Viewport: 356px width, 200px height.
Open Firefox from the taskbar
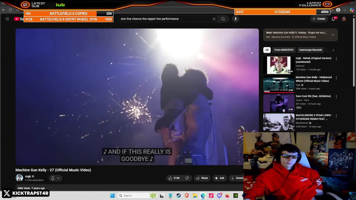228,196
